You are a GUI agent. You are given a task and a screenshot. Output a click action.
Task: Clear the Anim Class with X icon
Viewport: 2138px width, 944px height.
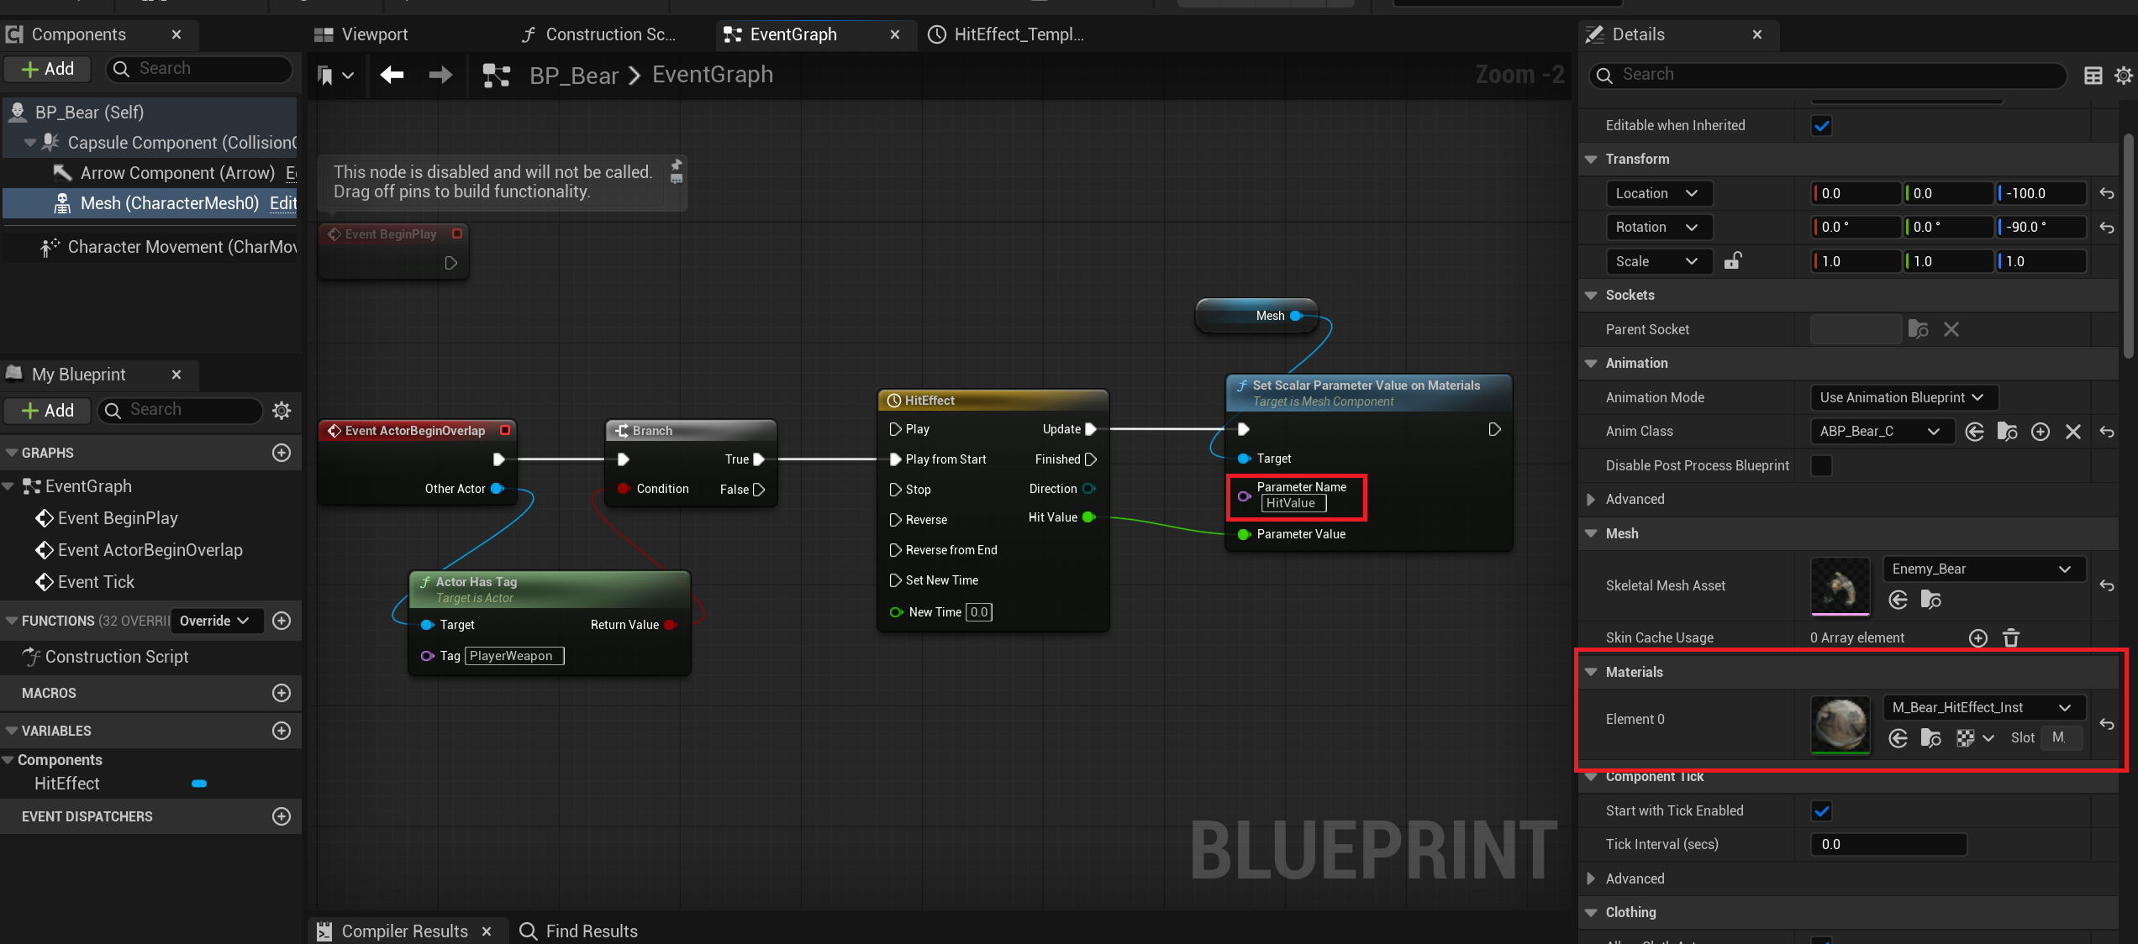[2073, 432]
